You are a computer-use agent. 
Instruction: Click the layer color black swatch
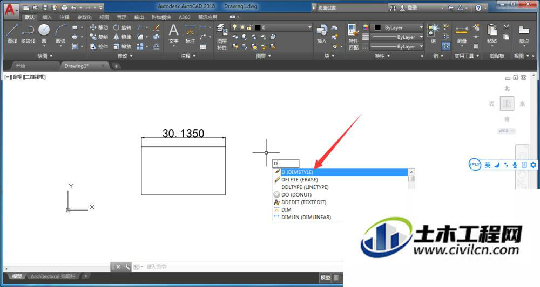click(x=258, y=27)
